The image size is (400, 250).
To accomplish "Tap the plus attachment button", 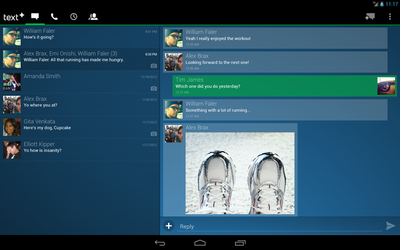I will click(169, 226).
